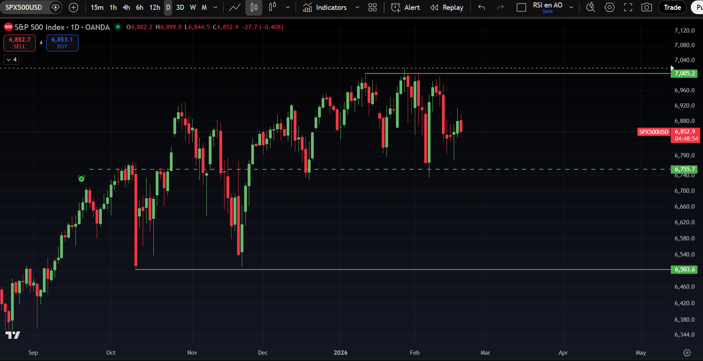Open the Indicators menu

(x=325, y=7)
